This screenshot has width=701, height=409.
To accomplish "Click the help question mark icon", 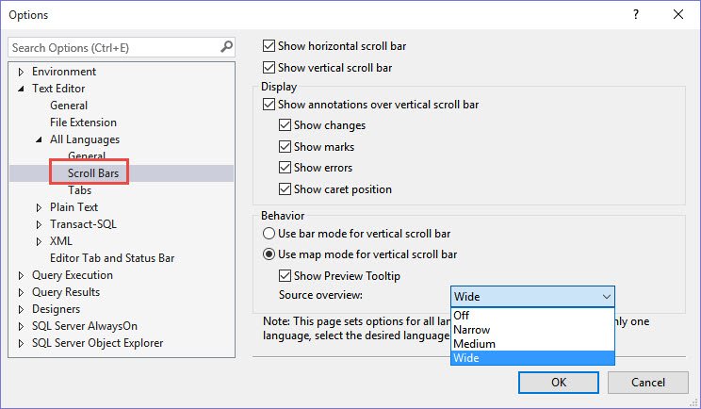I will [636, 14].
